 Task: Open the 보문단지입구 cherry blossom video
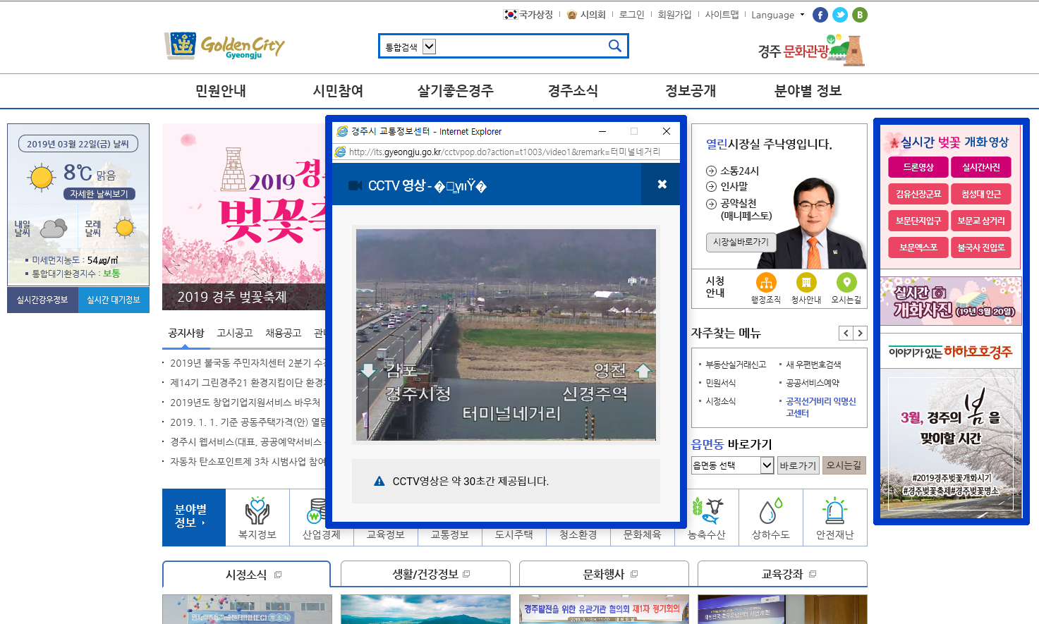tap(918, 221)
